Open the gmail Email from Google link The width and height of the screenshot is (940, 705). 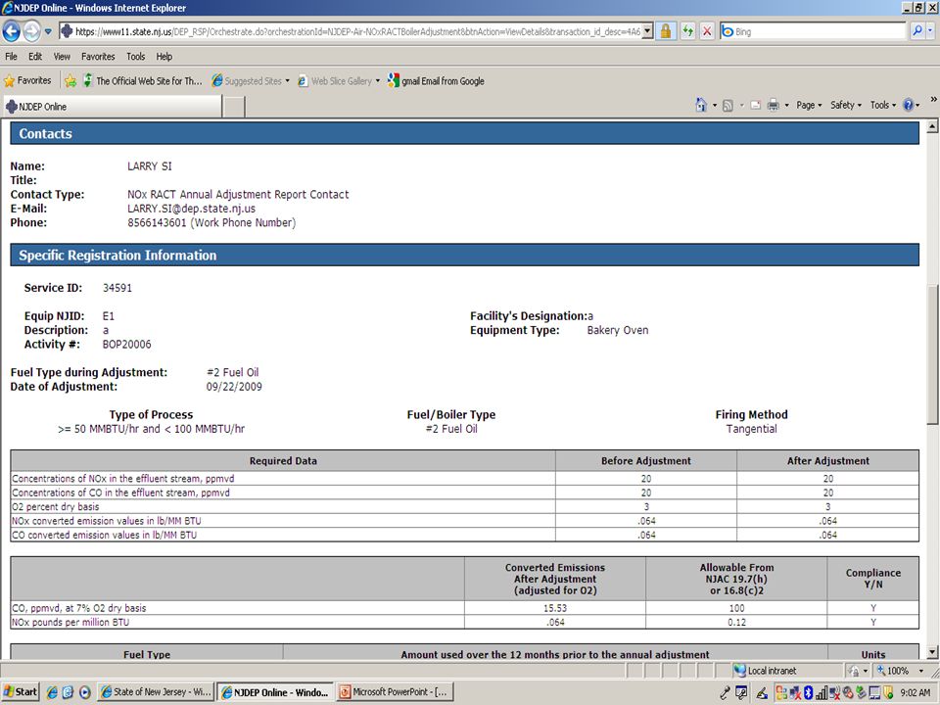436,81
